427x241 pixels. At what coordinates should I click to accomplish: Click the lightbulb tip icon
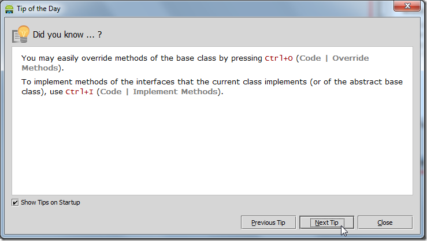coord(21,34)
